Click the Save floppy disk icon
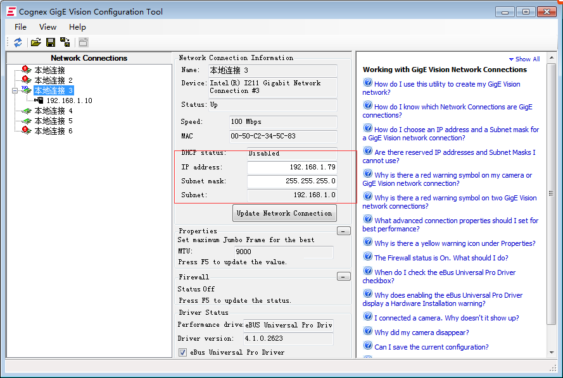Image resolution: width=563 pixels, height=378 pixels. coord(51,42)
